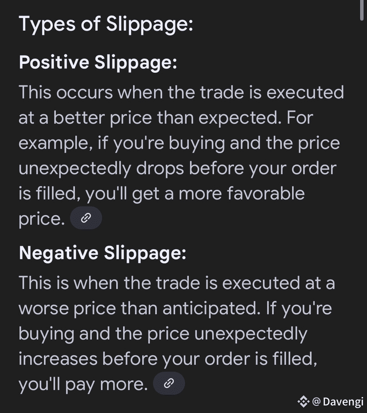The width and height of the screenshot is (367, 413).
Task: Select the "Positive Slippage:" bold heading
Action: point(98,63)
